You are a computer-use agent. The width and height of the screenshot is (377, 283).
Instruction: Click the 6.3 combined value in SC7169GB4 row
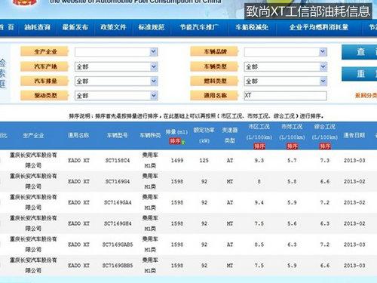(x=325, y=223)
